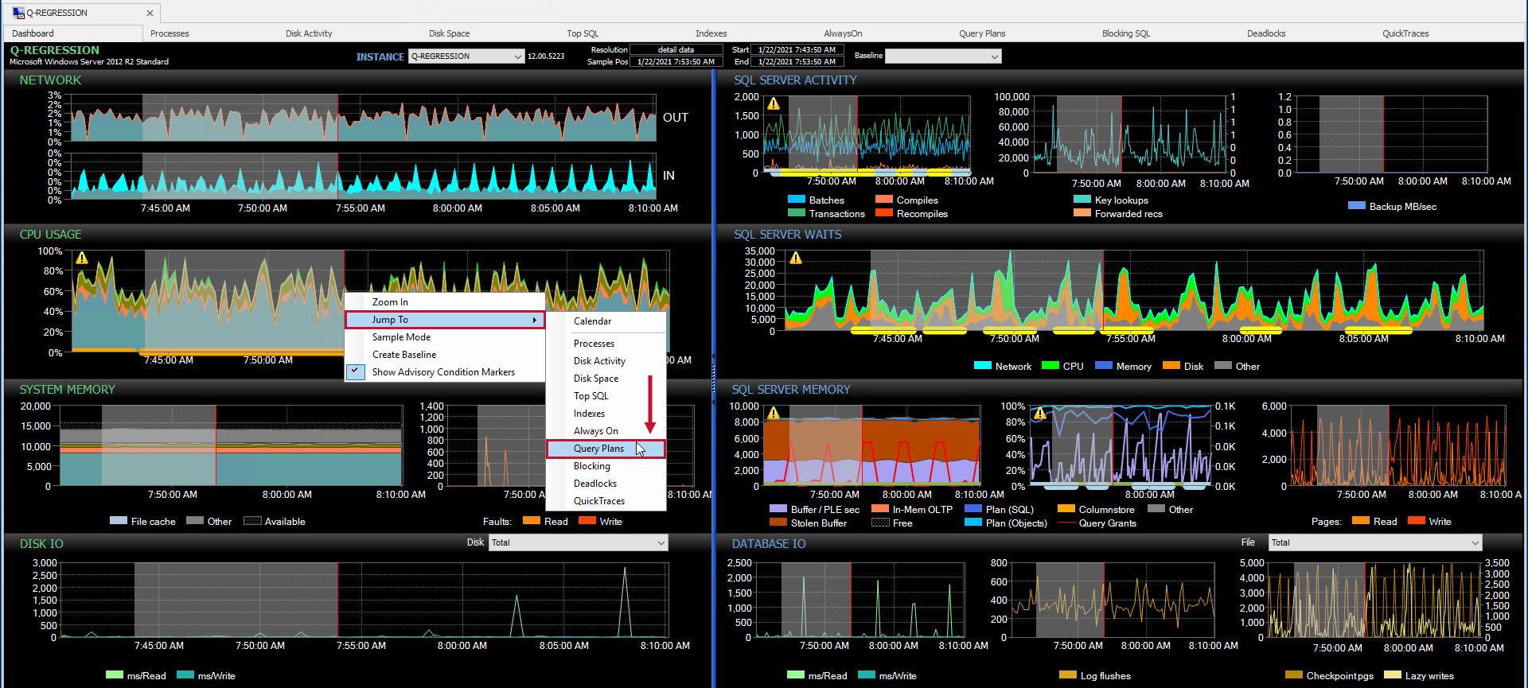Click the CPU Usage advisory warning icon
1528x688 pixels.
pyautogui.click(x=82, y=258)
